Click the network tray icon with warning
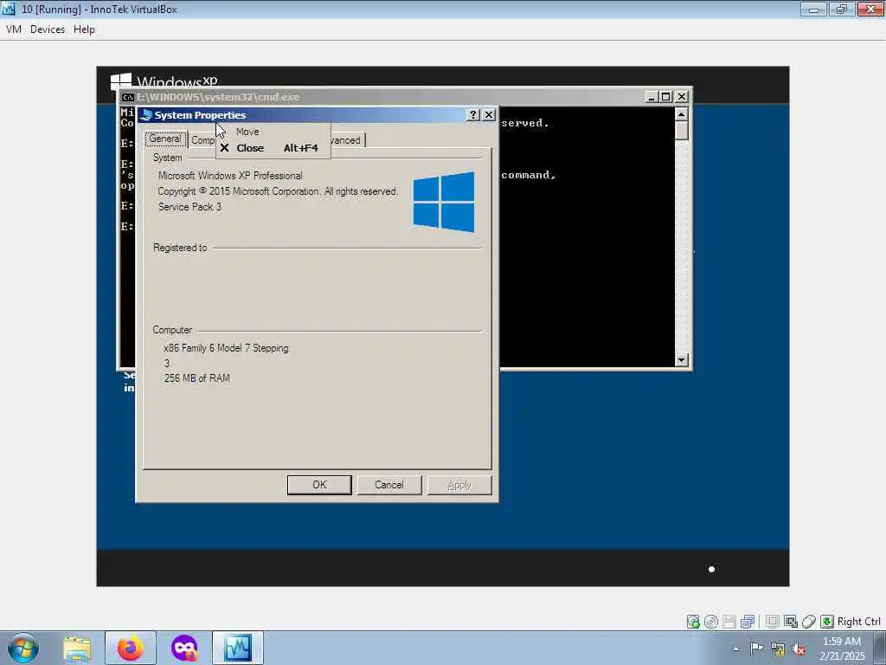 click(x=778, y=649)
